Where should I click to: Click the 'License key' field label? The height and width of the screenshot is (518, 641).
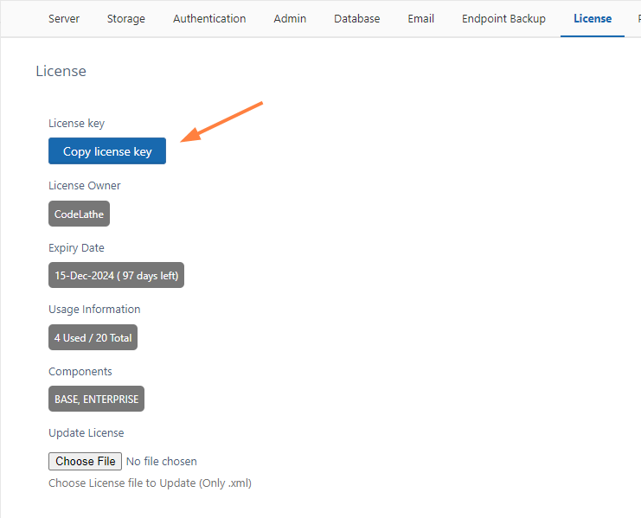coord(76,124)
